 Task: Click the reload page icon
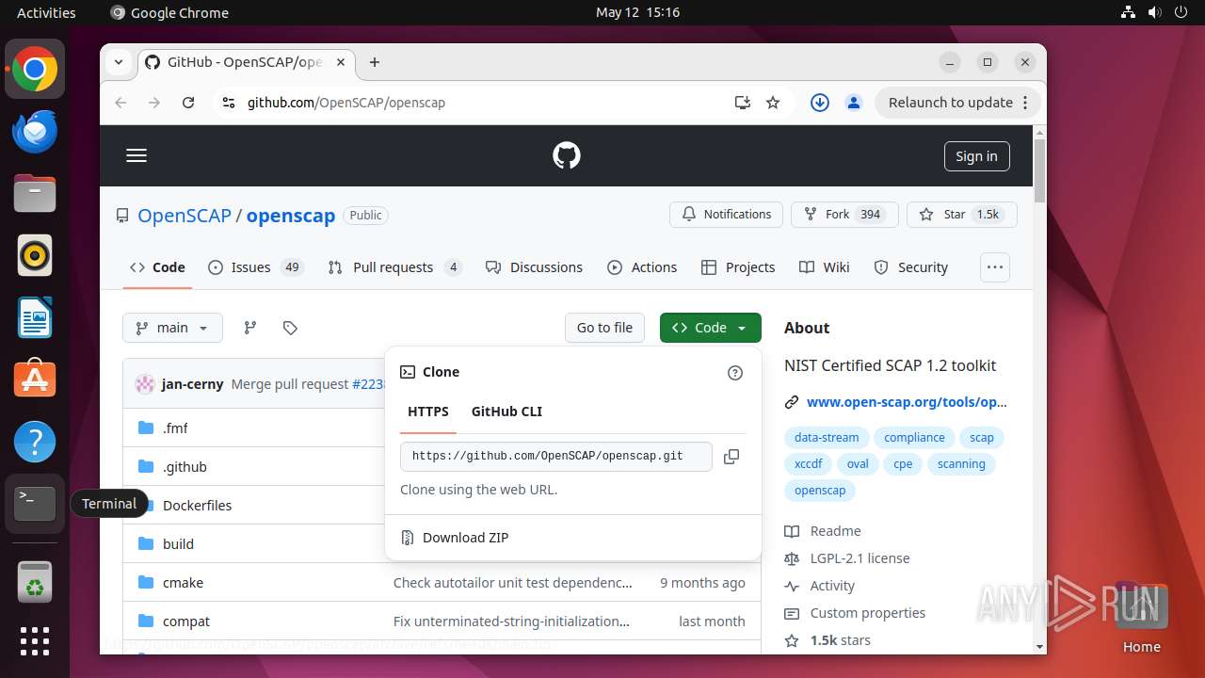(x=188, y=103)
